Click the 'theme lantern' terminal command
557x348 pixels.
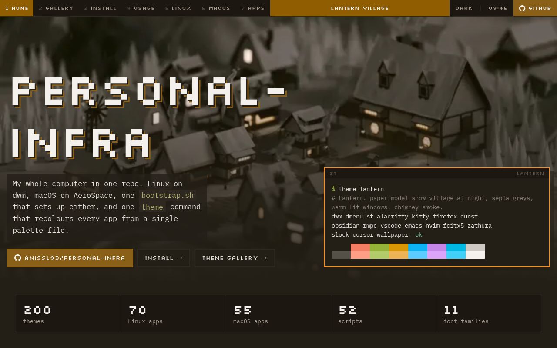tap(361, 189)
